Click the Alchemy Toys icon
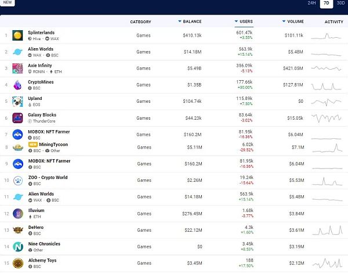348x273 pixels. pos(17,263)
